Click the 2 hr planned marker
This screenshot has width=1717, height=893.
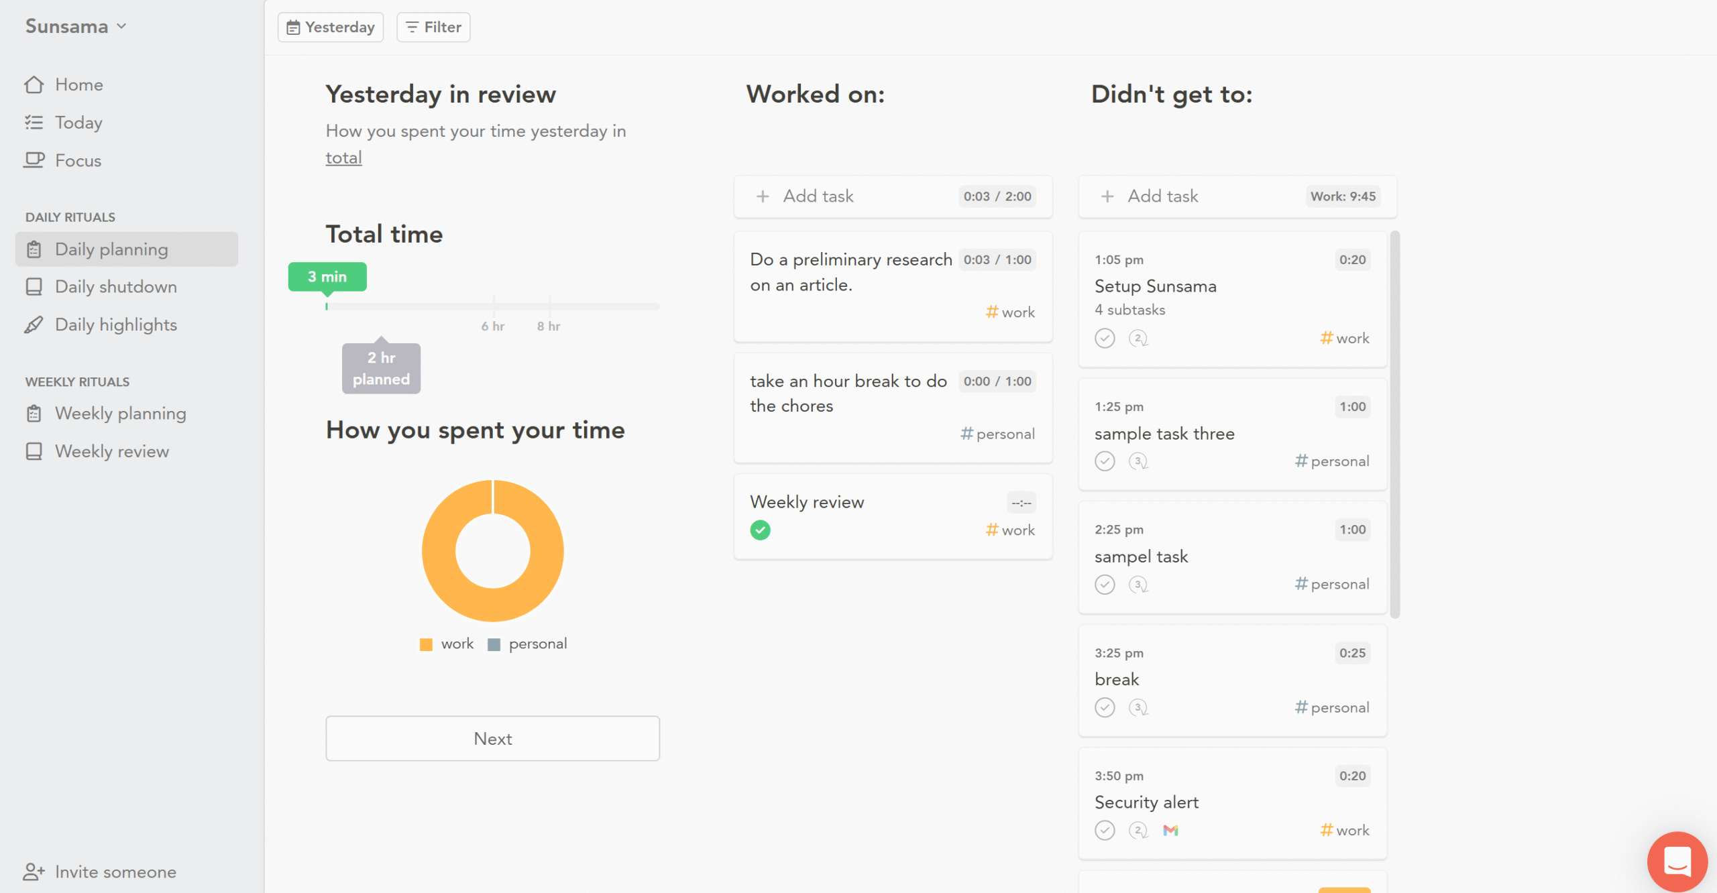click(381, 368)
